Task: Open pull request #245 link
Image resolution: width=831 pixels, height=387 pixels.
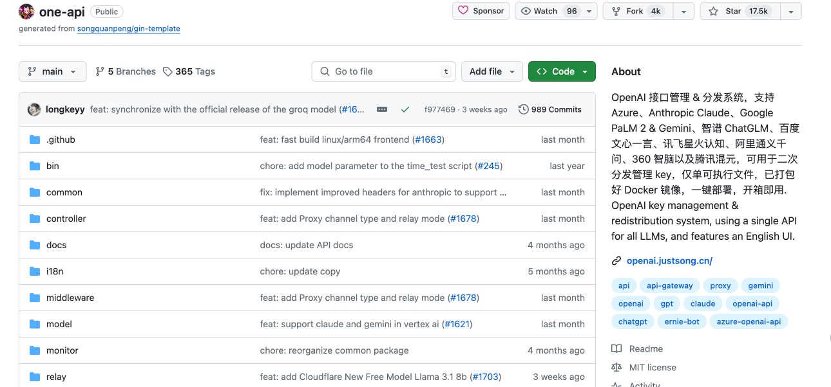Action: [489, 166]
